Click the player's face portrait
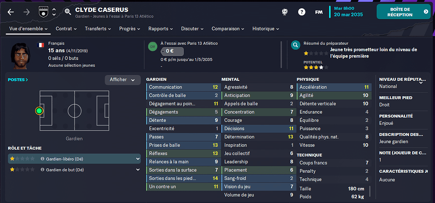 [21, 56]
